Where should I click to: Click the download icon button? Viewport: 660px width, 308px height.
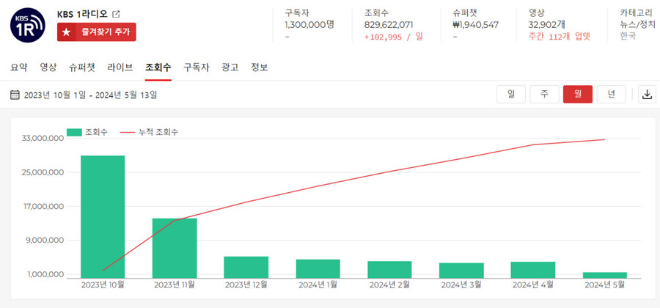point(647,95)
